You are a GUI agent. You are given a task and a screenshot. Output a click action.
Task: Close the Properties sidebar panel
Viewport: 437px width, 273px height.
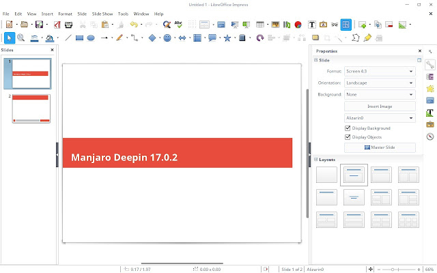pyautogui.click(x=420, y=51)
